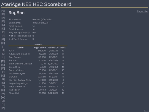Click the RuySan player name heading
Image resolution: width=149 pixels, height=112 pixels.
(x=17, y=13)
